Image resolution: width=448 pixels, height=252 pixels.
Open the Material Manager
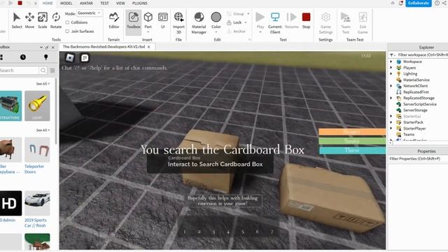(199, 23)
